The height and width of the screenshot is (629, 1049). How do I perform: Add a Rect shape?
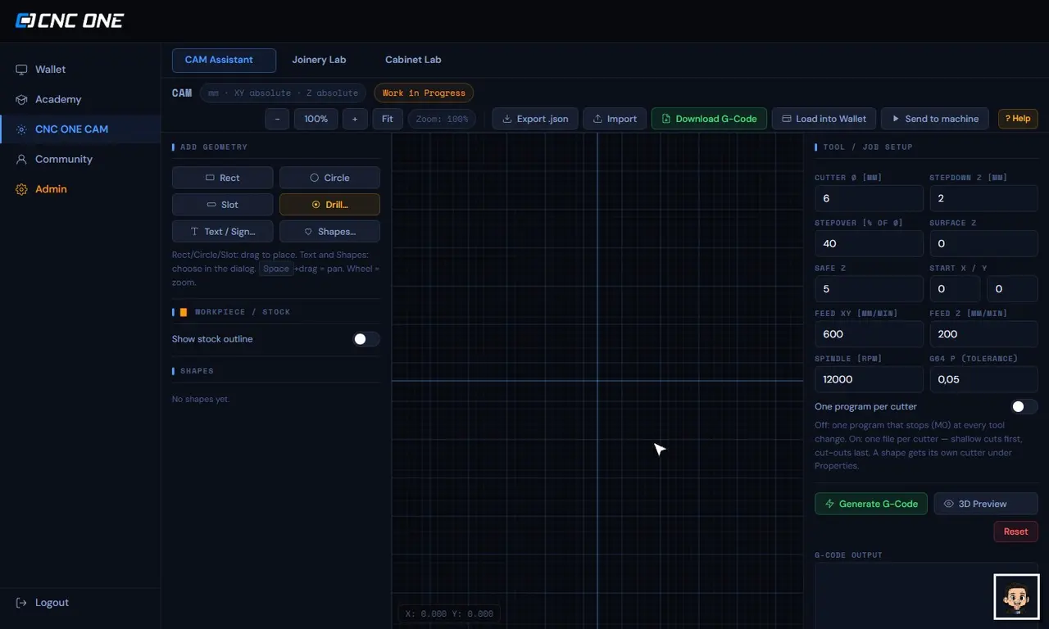click(222, 178)
